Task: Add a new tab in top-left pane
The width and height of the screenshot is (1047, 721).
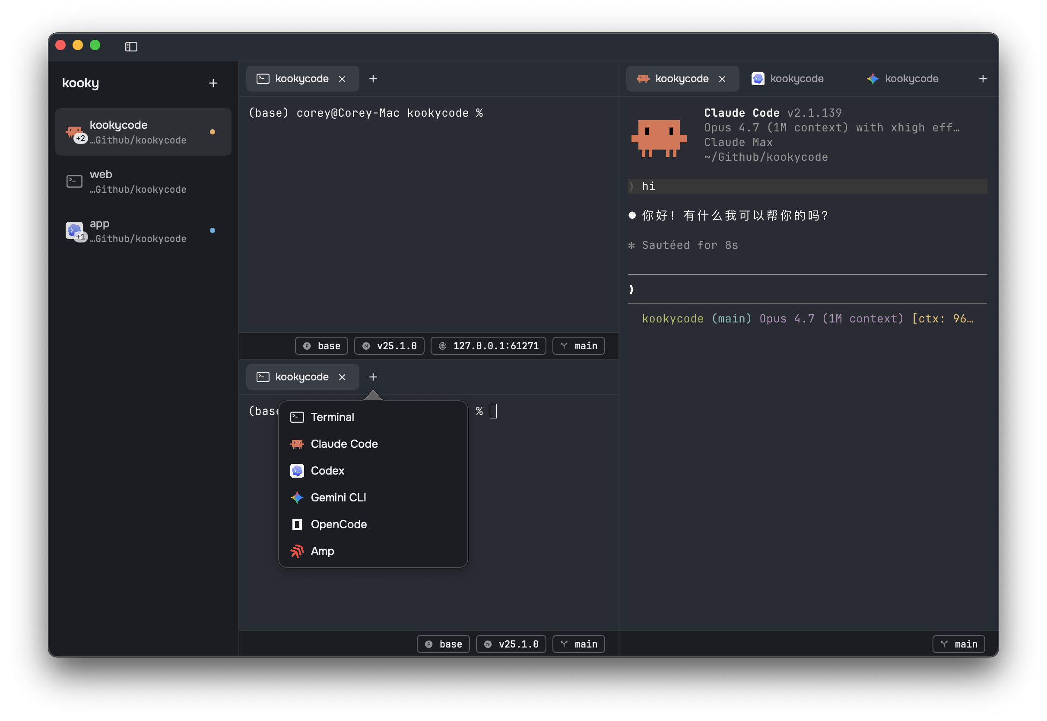Action: pyautogui.click(x=373, y=79)
